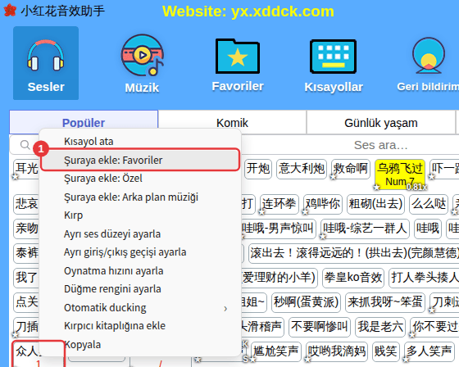This screenshot has width=459, height=367.
Task: Choose Ayrı giriş/çıkış geçişi ayarla
Action: 140,252
